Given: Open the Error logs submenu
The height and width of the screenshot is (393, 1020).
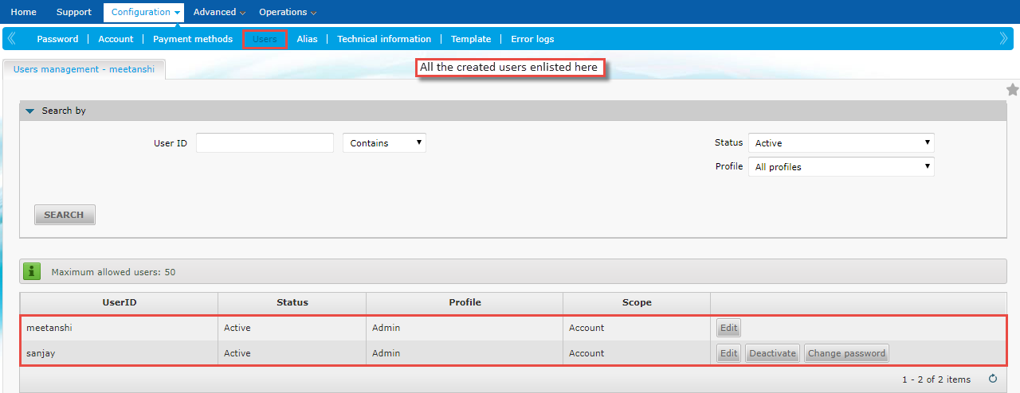Looking at the screenshot, I should 532,39.
